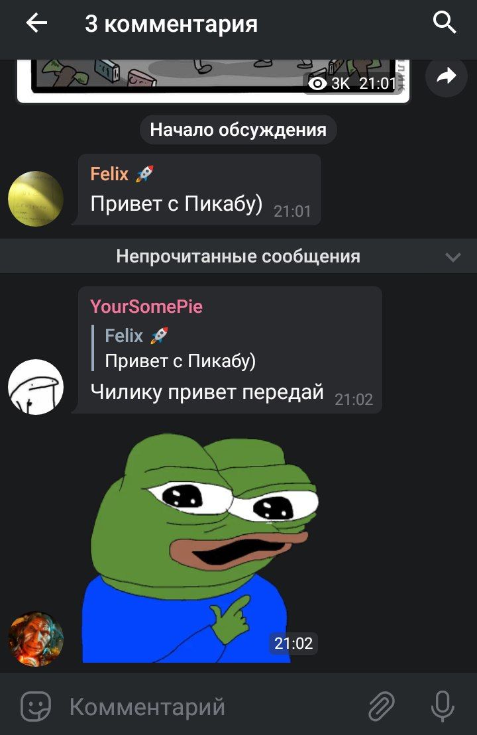Go back using the arrow icon

click(36, 23)
